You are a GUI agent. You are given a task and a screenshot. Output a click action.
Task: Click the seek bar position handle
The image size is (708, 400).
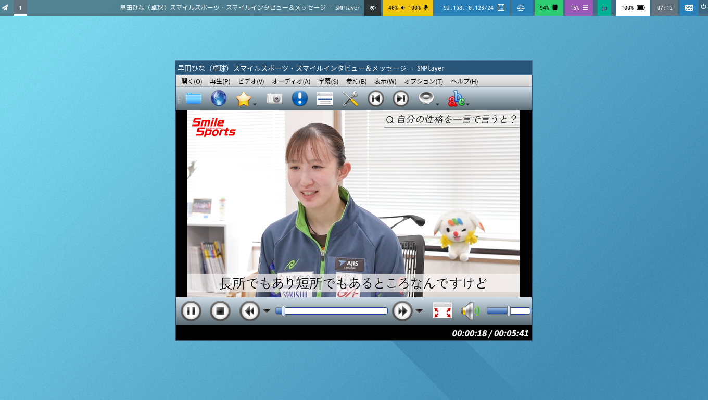click(x=283, y=311)
